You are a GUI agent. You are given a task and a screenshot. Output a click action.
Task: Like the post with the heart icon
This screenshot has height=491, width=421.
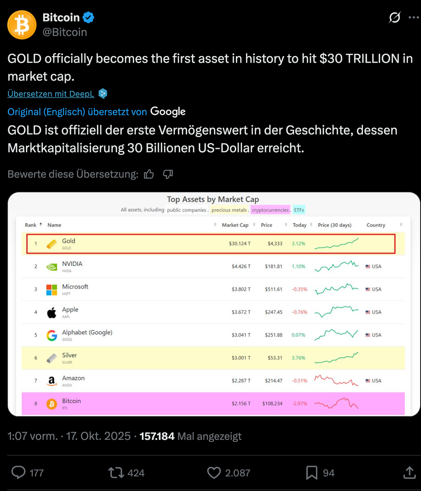(x=214, y=473)
